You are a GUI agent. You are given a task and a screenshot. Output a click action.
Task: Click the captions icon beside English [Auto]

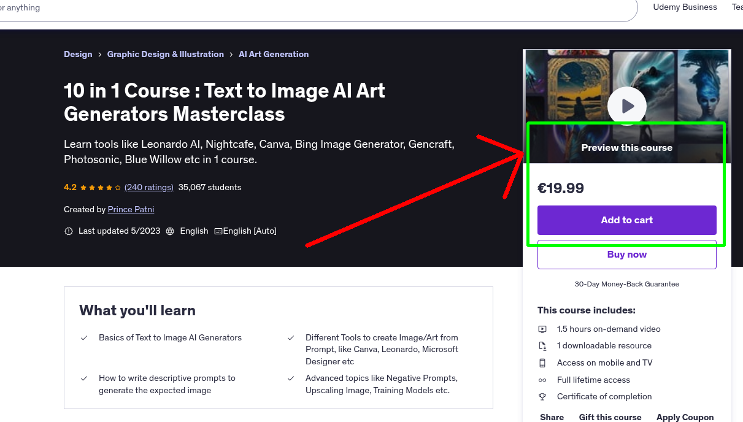(x=218, y=231)
